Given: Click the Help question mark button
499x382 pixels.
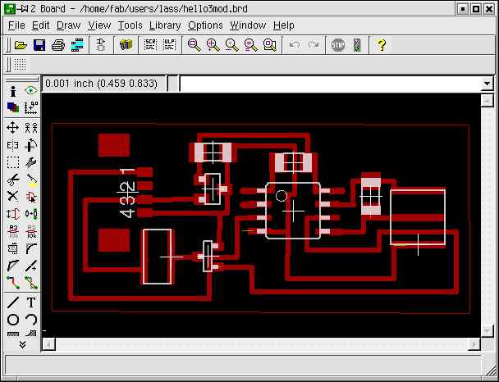Looking at the screenshot, I should [x=382, y=45].
